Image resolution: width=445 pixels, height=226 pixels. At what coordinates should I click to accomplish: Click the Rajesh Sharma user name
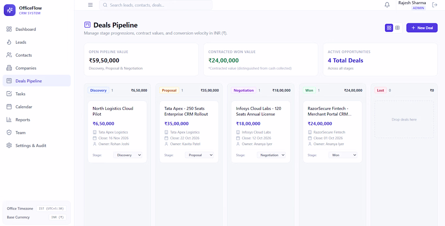click(412, 3)
